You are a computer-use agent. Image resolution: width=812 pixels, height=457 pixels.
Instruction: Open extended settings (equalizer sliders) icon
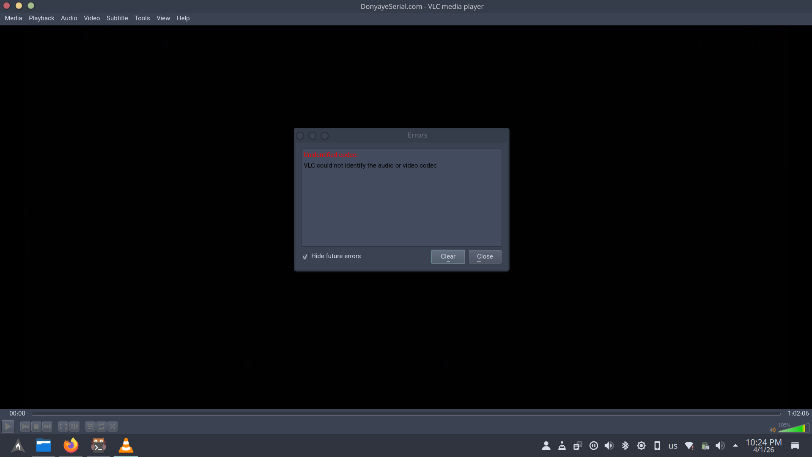[74, 427]
